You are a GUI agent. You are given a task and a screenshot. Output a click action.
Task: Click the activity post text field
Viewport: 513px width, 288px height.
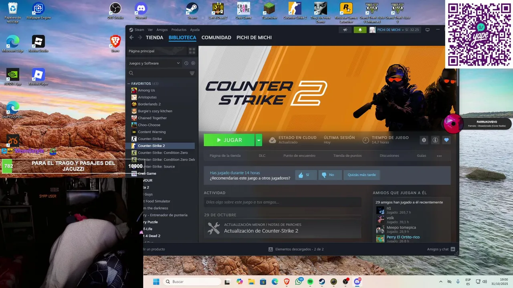[283, 202]
